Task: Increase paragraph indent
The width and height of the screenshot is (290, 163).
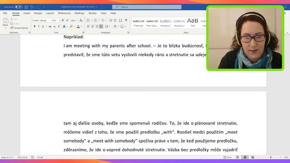Action: tap(115, 20)
